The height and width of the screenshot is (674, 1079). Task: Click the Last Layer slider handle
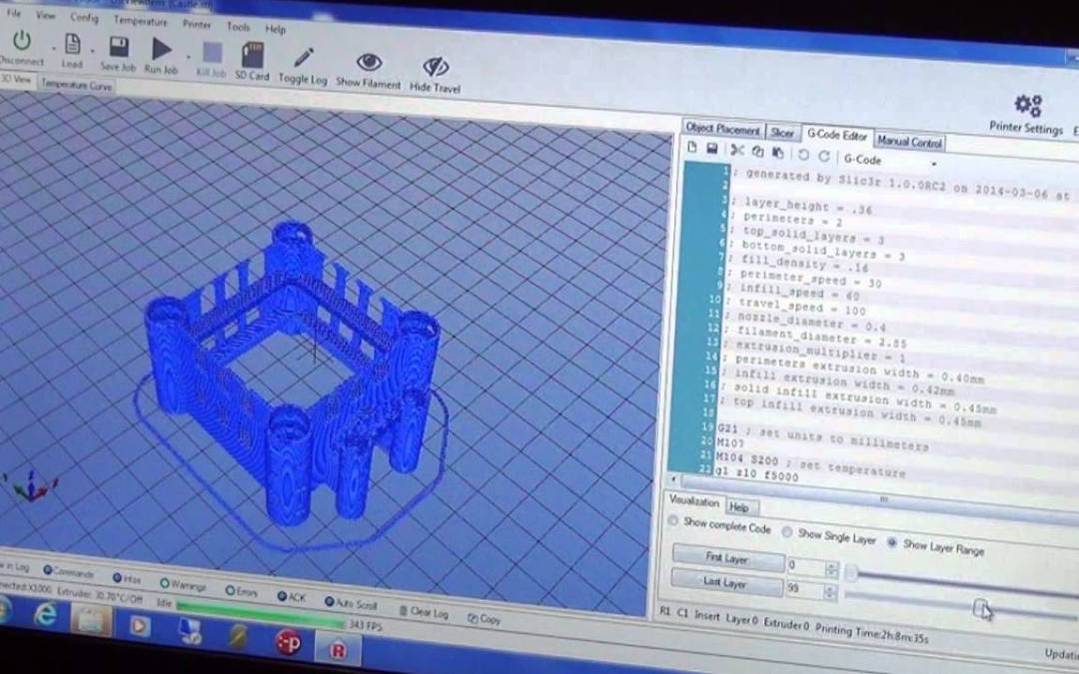click(x=980, y=608)
